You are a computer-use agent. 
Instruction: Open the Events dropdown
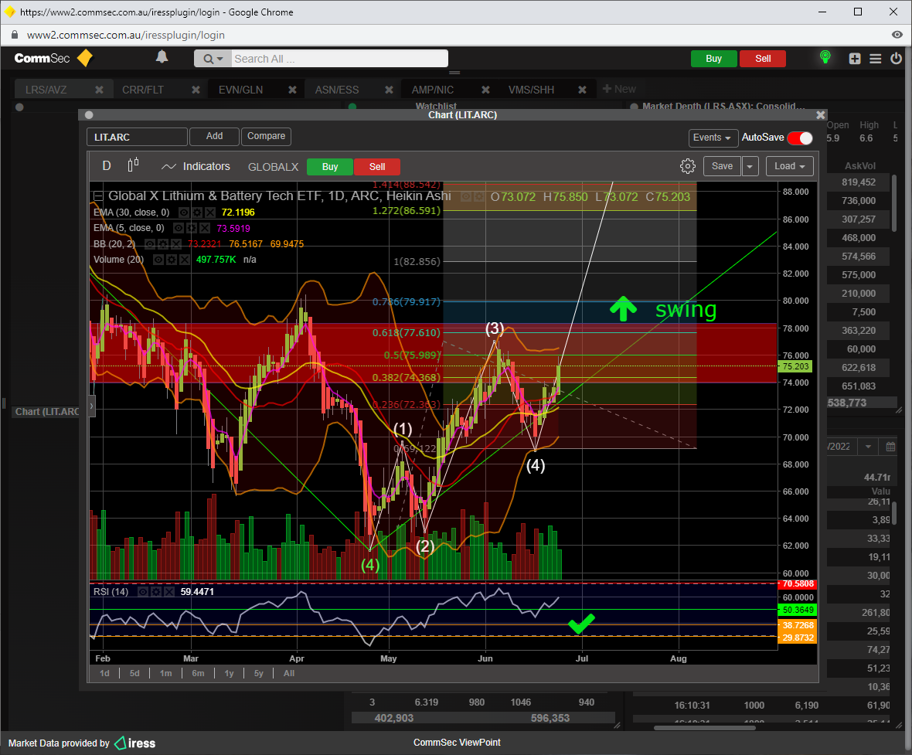[x=712, y=138]
